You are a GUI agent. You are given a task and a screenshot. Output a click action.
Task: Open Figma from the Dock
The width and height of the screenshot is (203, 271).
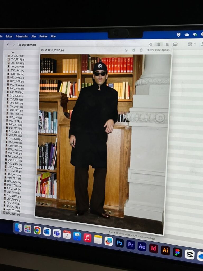click(177, 252)
